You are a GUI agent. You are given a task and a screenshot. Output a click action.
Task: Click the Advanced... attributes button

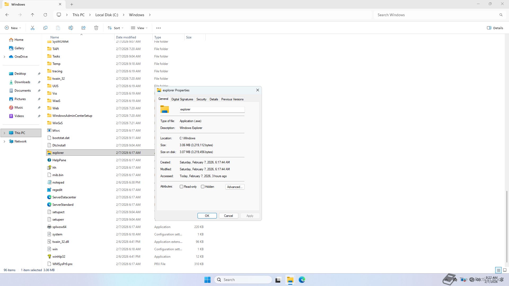235,187
